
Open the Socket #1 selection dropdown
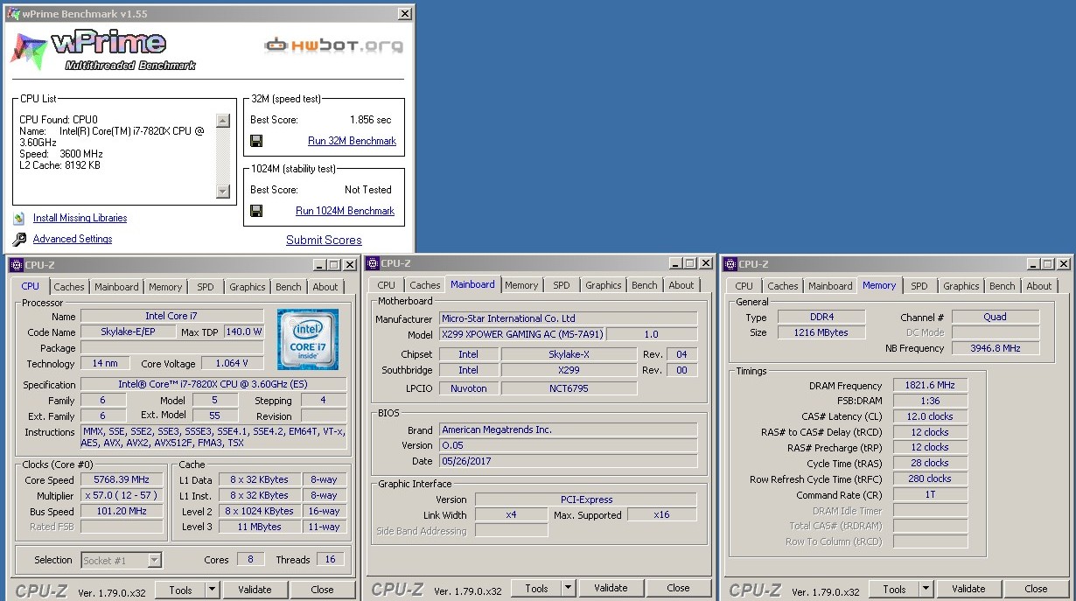[122, 560]
